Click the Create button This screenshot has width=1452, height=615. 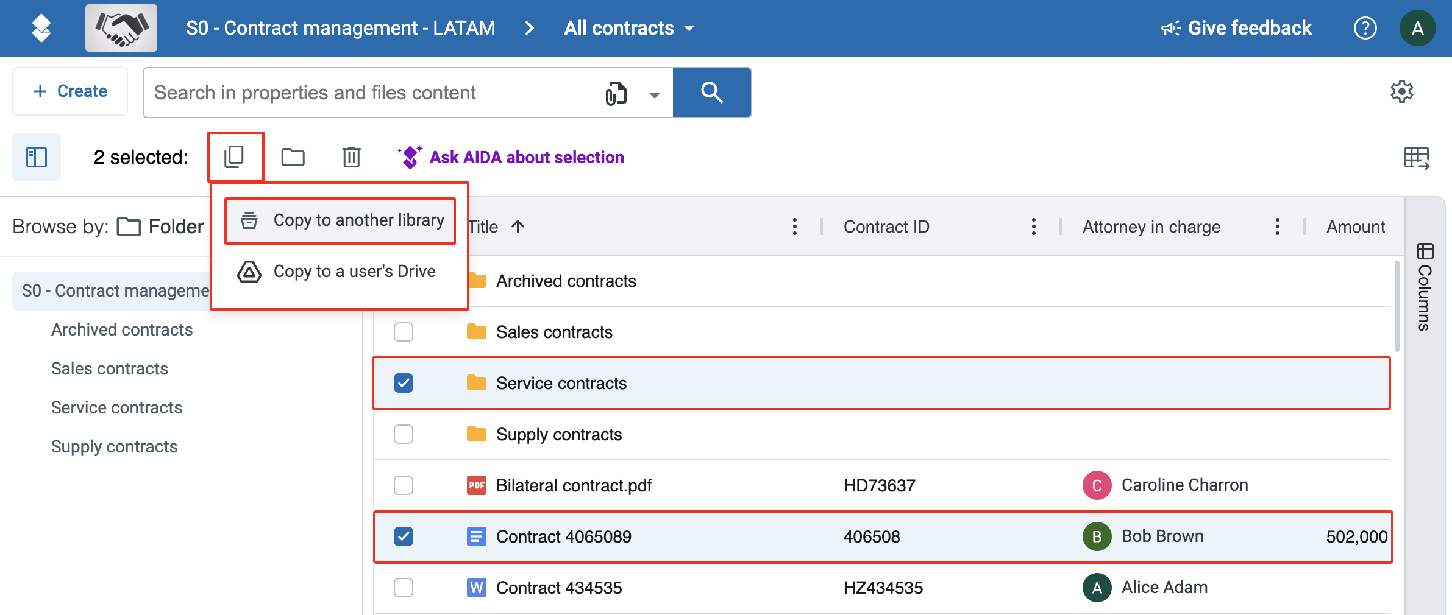(x=70, y=91)
